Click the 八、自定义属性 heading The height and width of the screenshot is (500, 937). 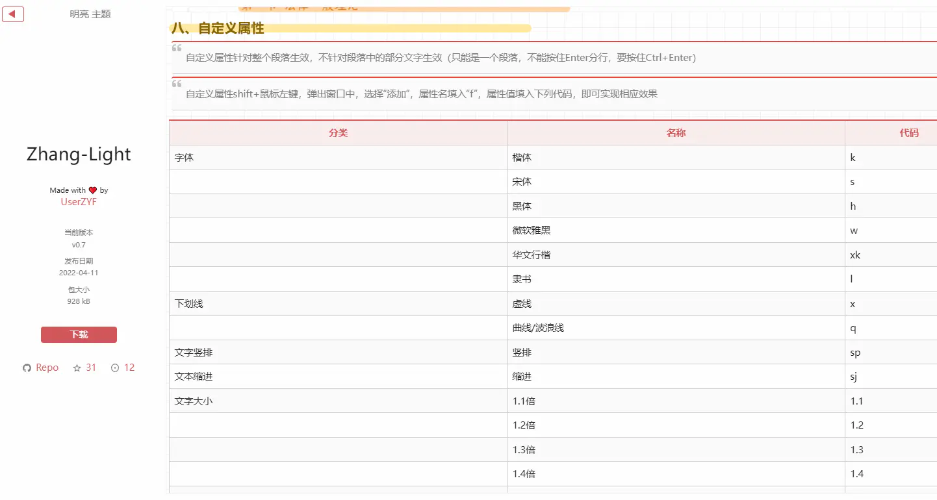[218, 29]
